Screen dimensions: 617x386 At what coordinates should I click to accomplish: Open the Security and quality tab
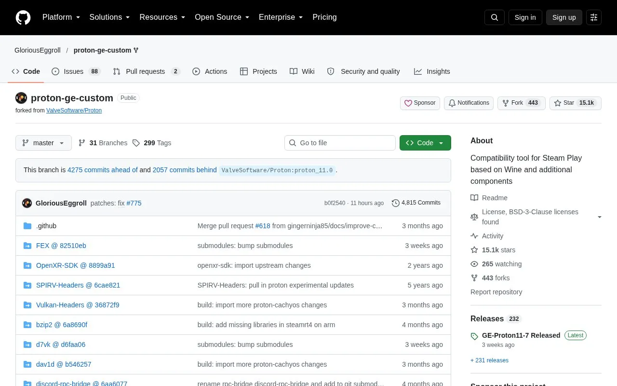tap(363, 71)
